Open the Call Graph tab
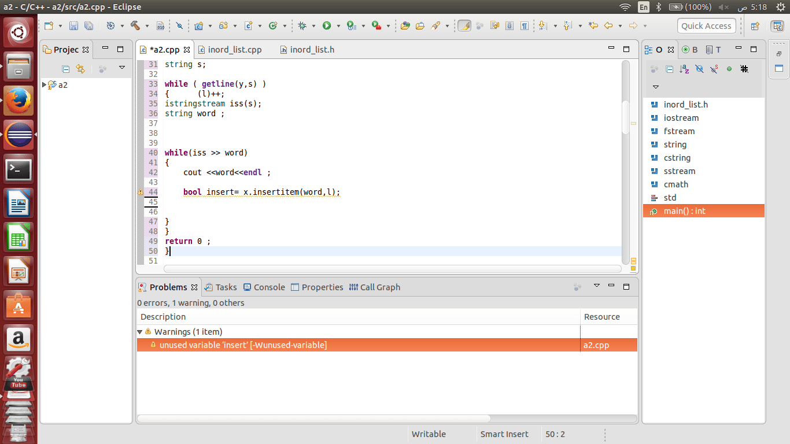Screen dimensions: 790x444 click(375, 287)
